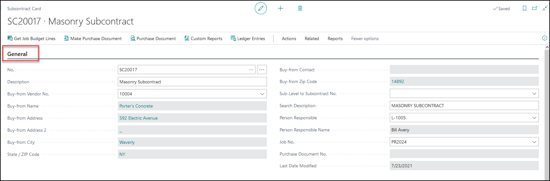Click the Porter's Concrete vendor link

(136, 106)
